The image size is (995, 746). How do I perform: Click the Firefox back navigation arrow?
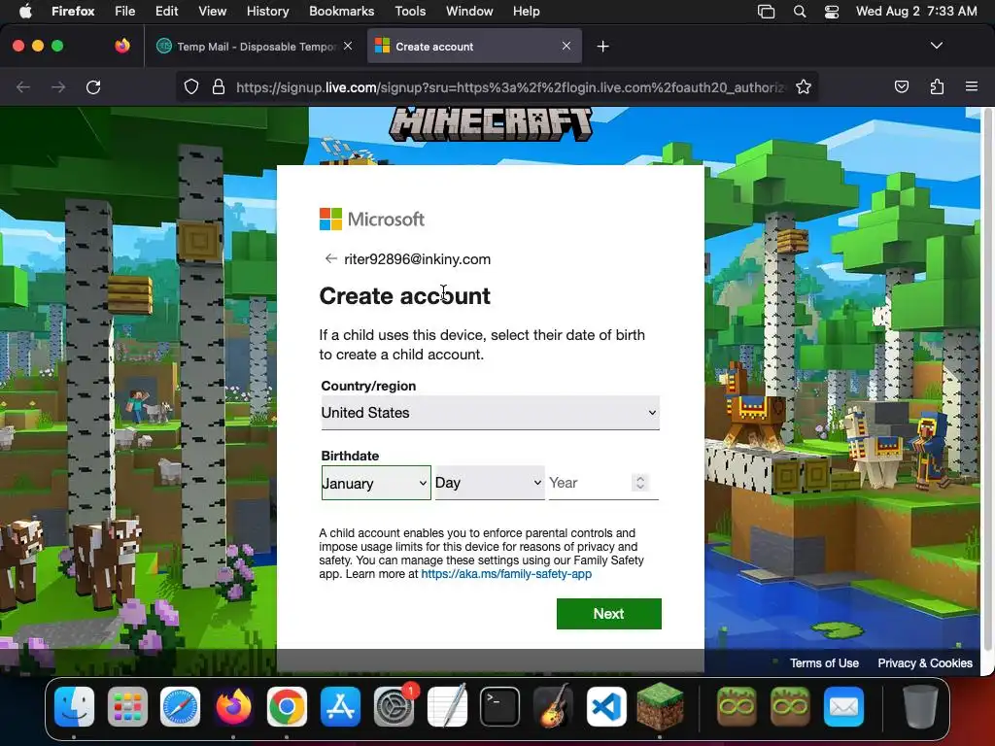point(23,86)
